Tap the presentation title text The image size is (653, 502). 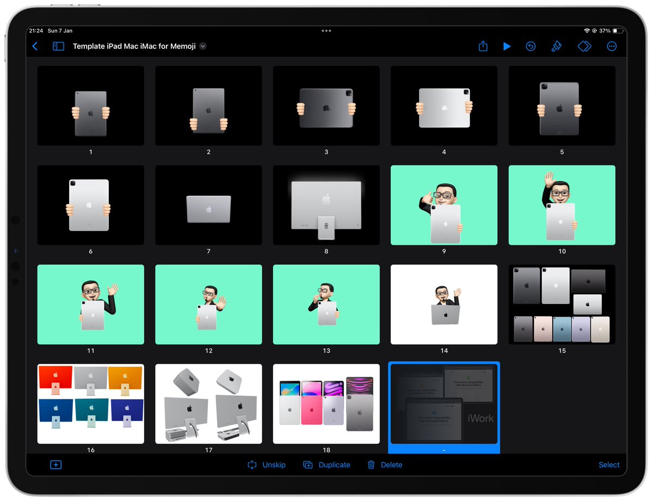134,47
